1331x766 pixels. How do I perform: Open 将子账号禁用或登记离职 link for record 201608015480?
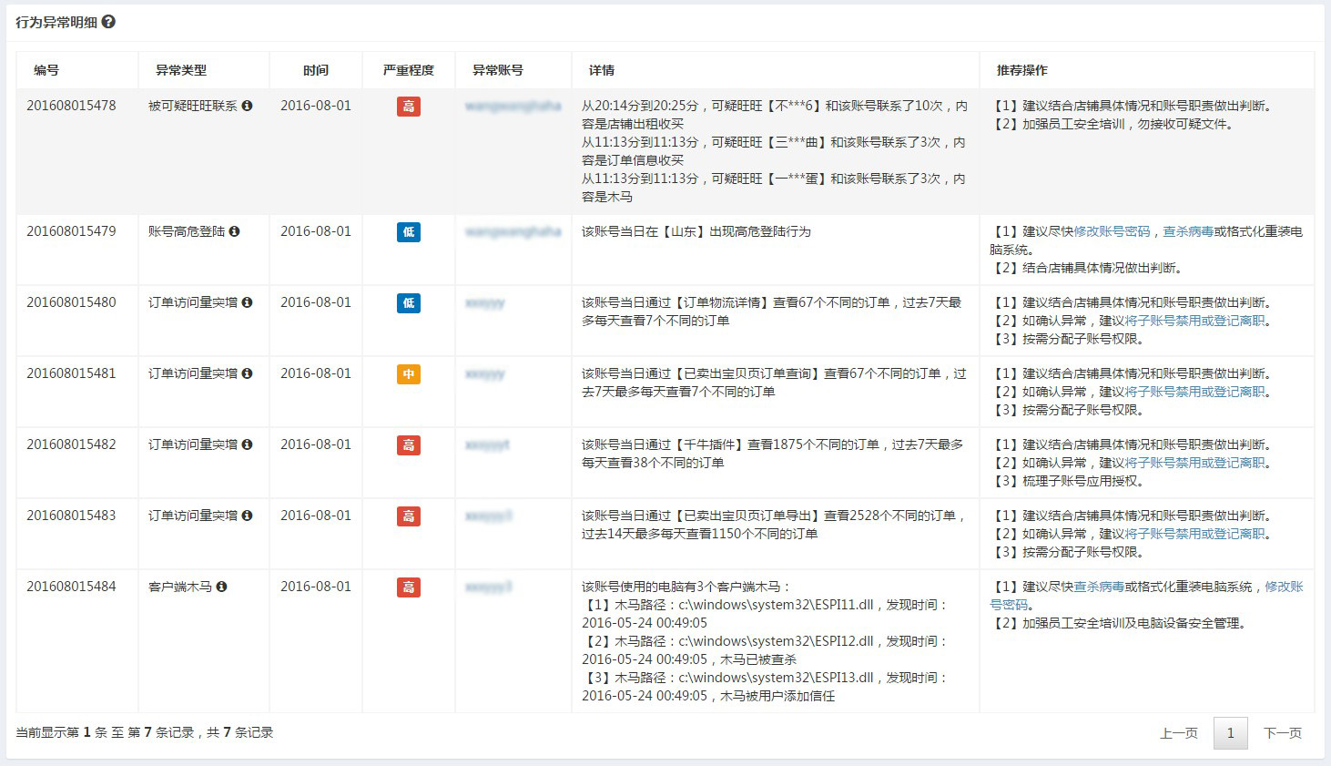pyautogui.click(x=1194, y=321)
